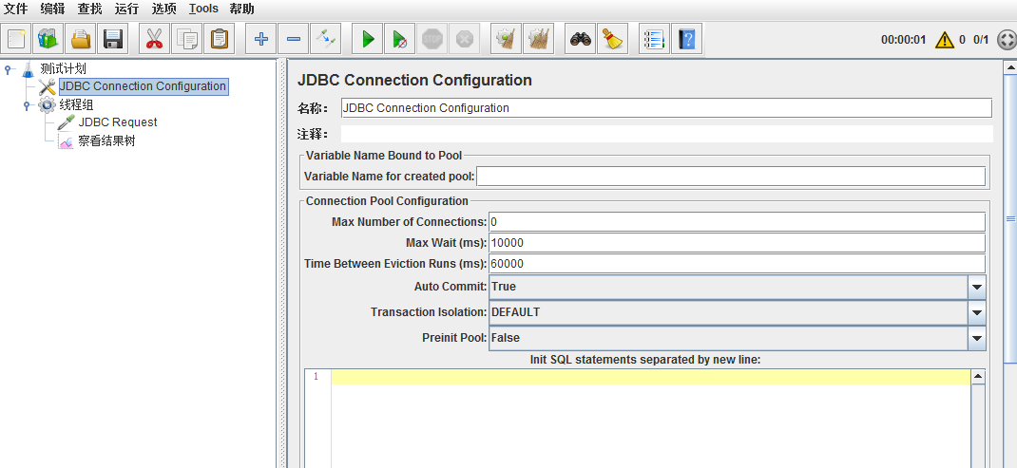Open the Help question mark icon
The image size is (1017, 468).
pyautogui.click(x=686, y=40)
